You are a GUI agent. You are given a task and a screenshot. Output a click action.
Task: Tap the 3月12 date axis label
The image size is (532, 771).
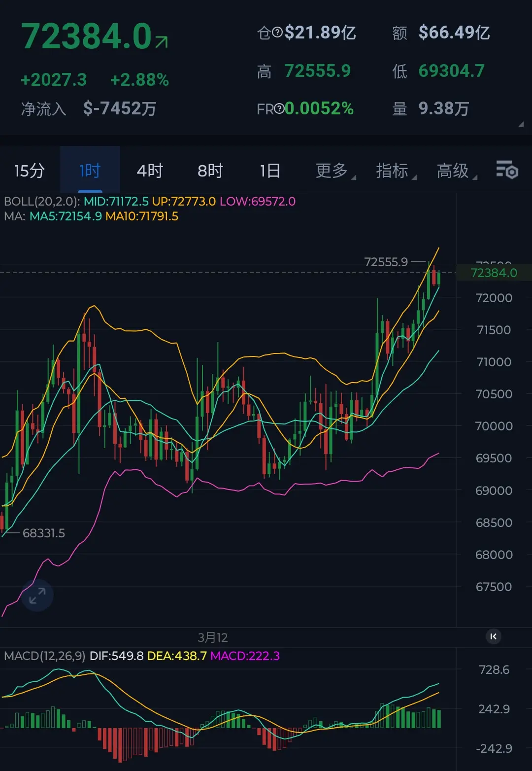213,637
